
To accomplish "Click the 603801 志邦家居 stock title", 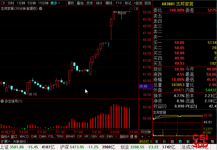I will 178,4.
